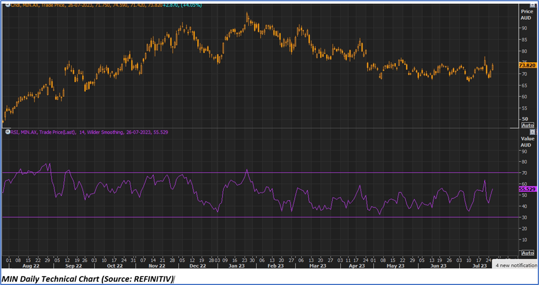Toggle Auto scaling on the RSI Value axis

click(x=527, y=253)
